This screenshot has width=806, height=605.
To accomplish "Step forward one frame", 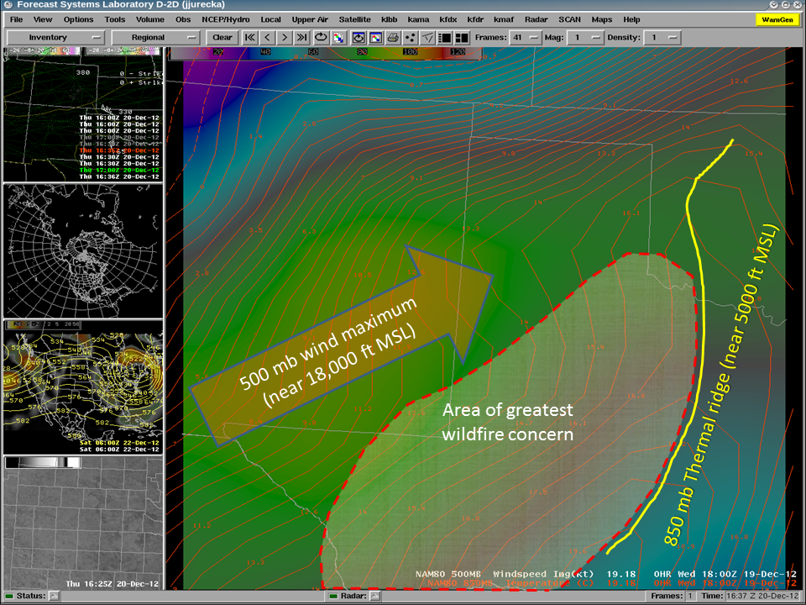I will coord(285,38).
